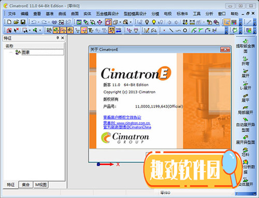Click the blue arrows reset filter icon
This screenshot has height=198, width=259.
click(x=119, y=31)
